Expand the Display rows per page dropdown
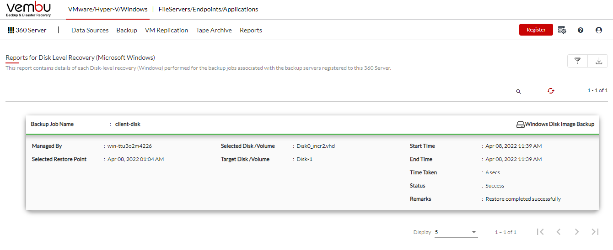 point(456,232)
